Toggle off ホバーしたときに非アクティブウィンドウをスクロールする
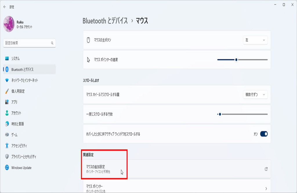Image resolution: width=297 pixels, height=193 pixels. [x=264, y=134]
